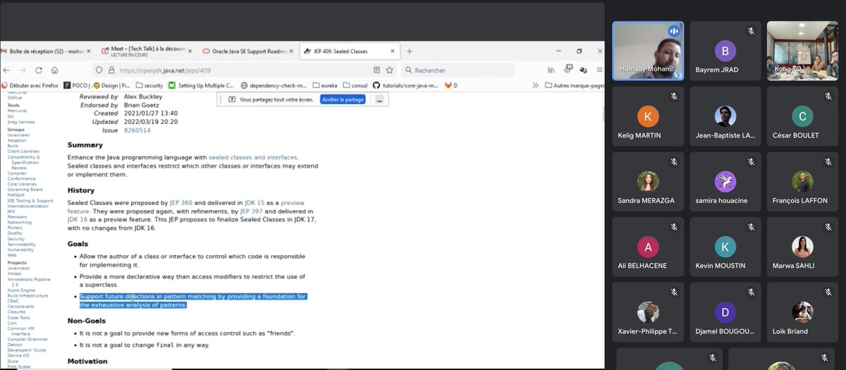846x370 pixels.
Task: Open Amber in Projects sidebar
Action: [15, 273]
